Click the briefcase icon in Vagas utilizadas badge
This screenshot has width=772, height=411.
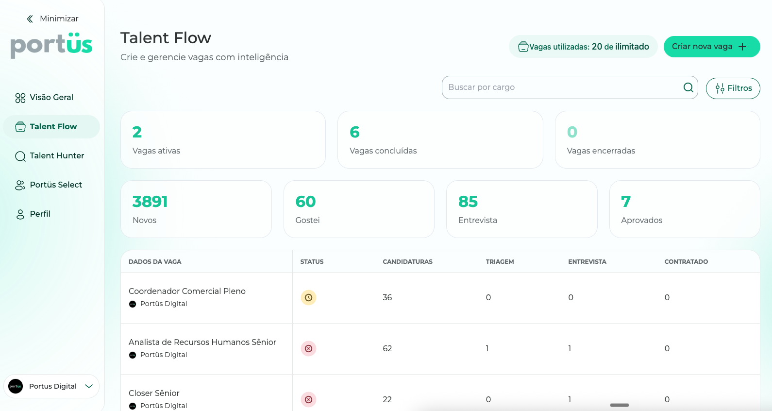[x=523, y=47]
